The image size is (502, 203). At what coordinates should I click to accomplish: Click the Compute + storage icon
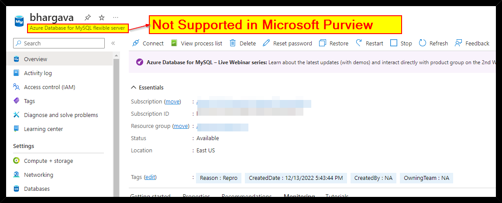(x=16, y=161)
